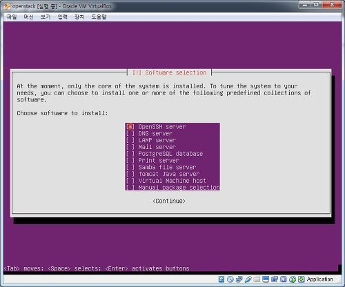Maximize the VirtualBox window
Image resolution: width=345 pixels, height=287 pixels.
(x=317, y=5)
